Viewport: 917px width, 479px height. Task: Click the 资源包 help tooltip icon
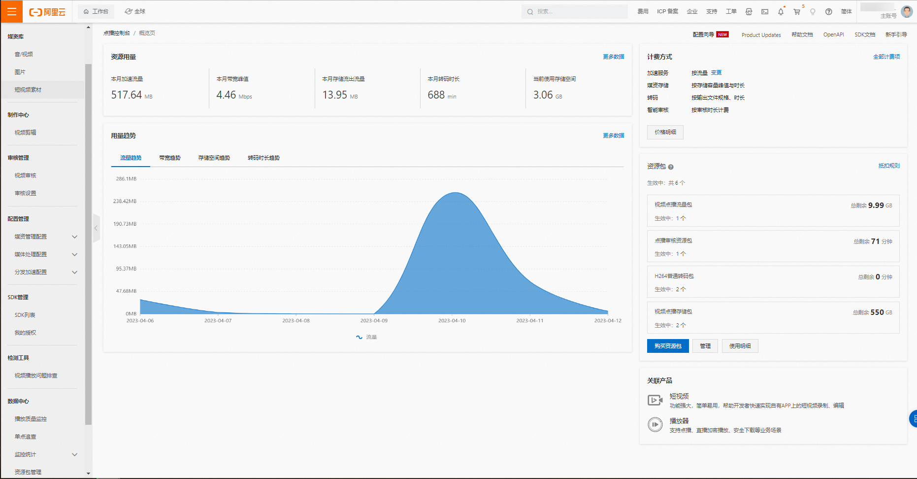point(671,167)
